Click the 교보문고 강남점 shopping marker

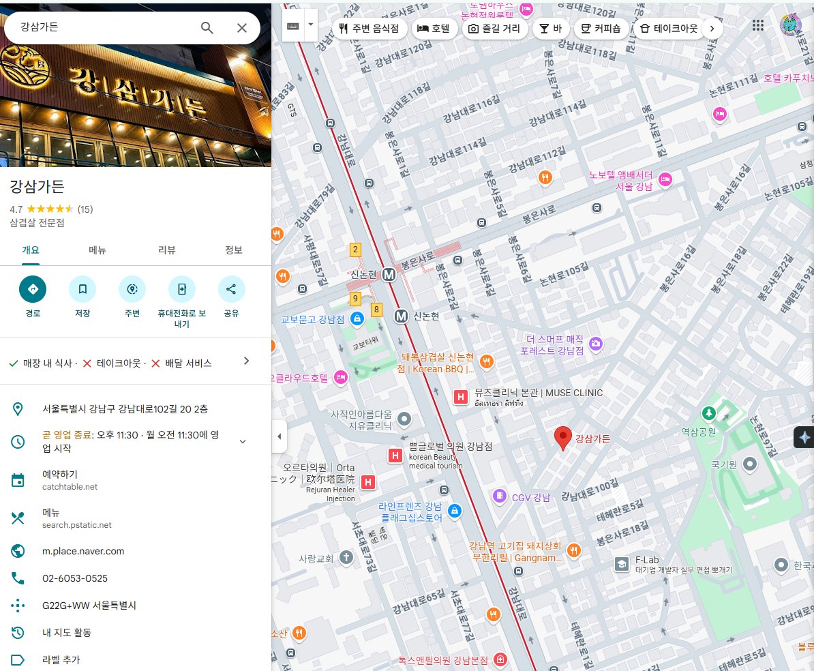click(357, 318)
